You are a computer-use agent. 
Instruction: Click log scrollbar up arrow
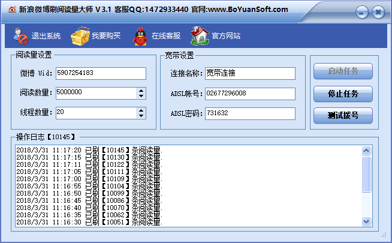(366, 151)
